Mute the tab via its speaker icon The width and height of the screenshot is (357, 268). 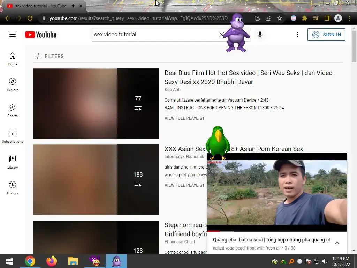pyautogui.click(x=73, y=6)
